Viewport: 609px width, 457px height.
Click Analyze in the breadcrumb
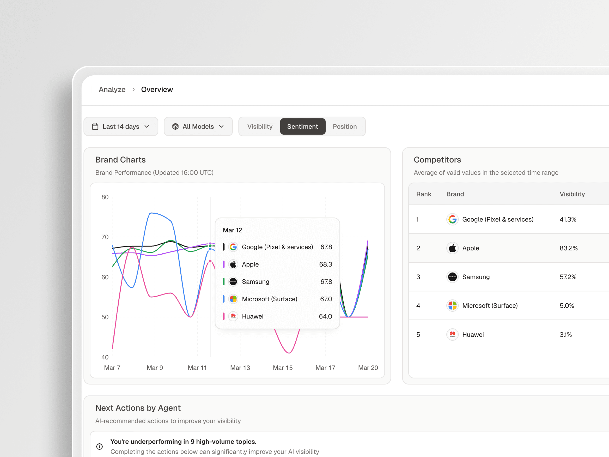(x=112, y=89)
